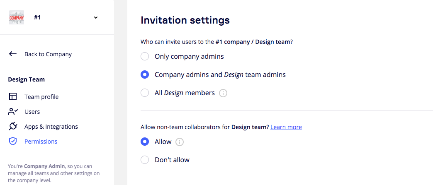
Task: Go back to Company link
Action: tap(48, 54)
